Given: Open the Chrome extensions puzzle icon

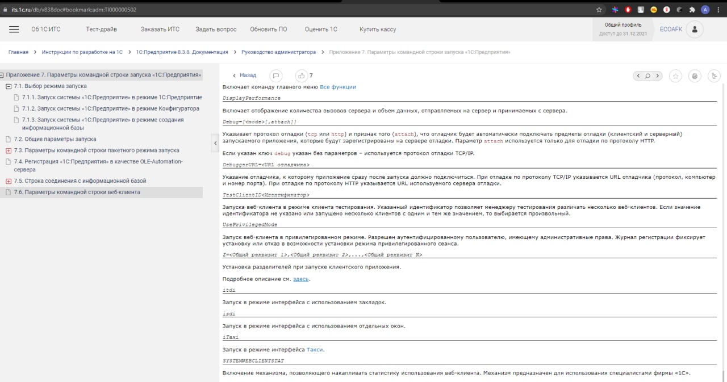Looking at the screenshot, I should point(692,10).
